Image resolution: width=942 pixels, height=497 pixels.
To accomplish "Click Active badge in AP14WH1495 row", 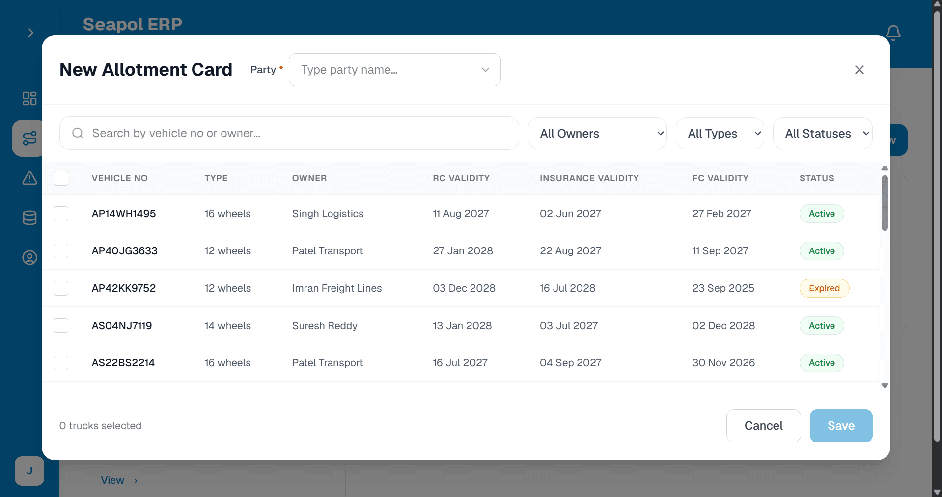I will click(x=822, y=214).
